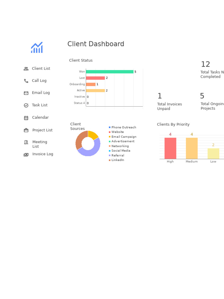
Task: Click the LinkedIn legend color swatch
Action: pyautogui.click(x=110, y=160)
